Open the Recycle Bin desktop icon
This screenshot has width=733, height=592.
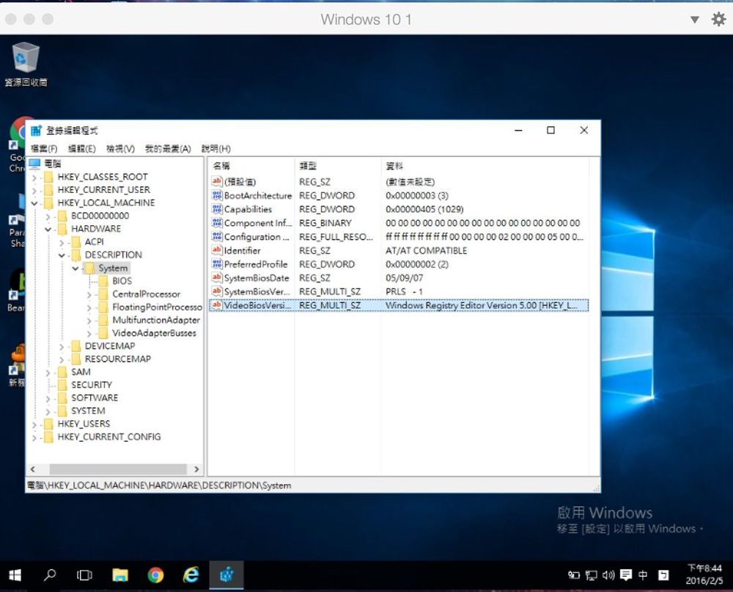26,59
